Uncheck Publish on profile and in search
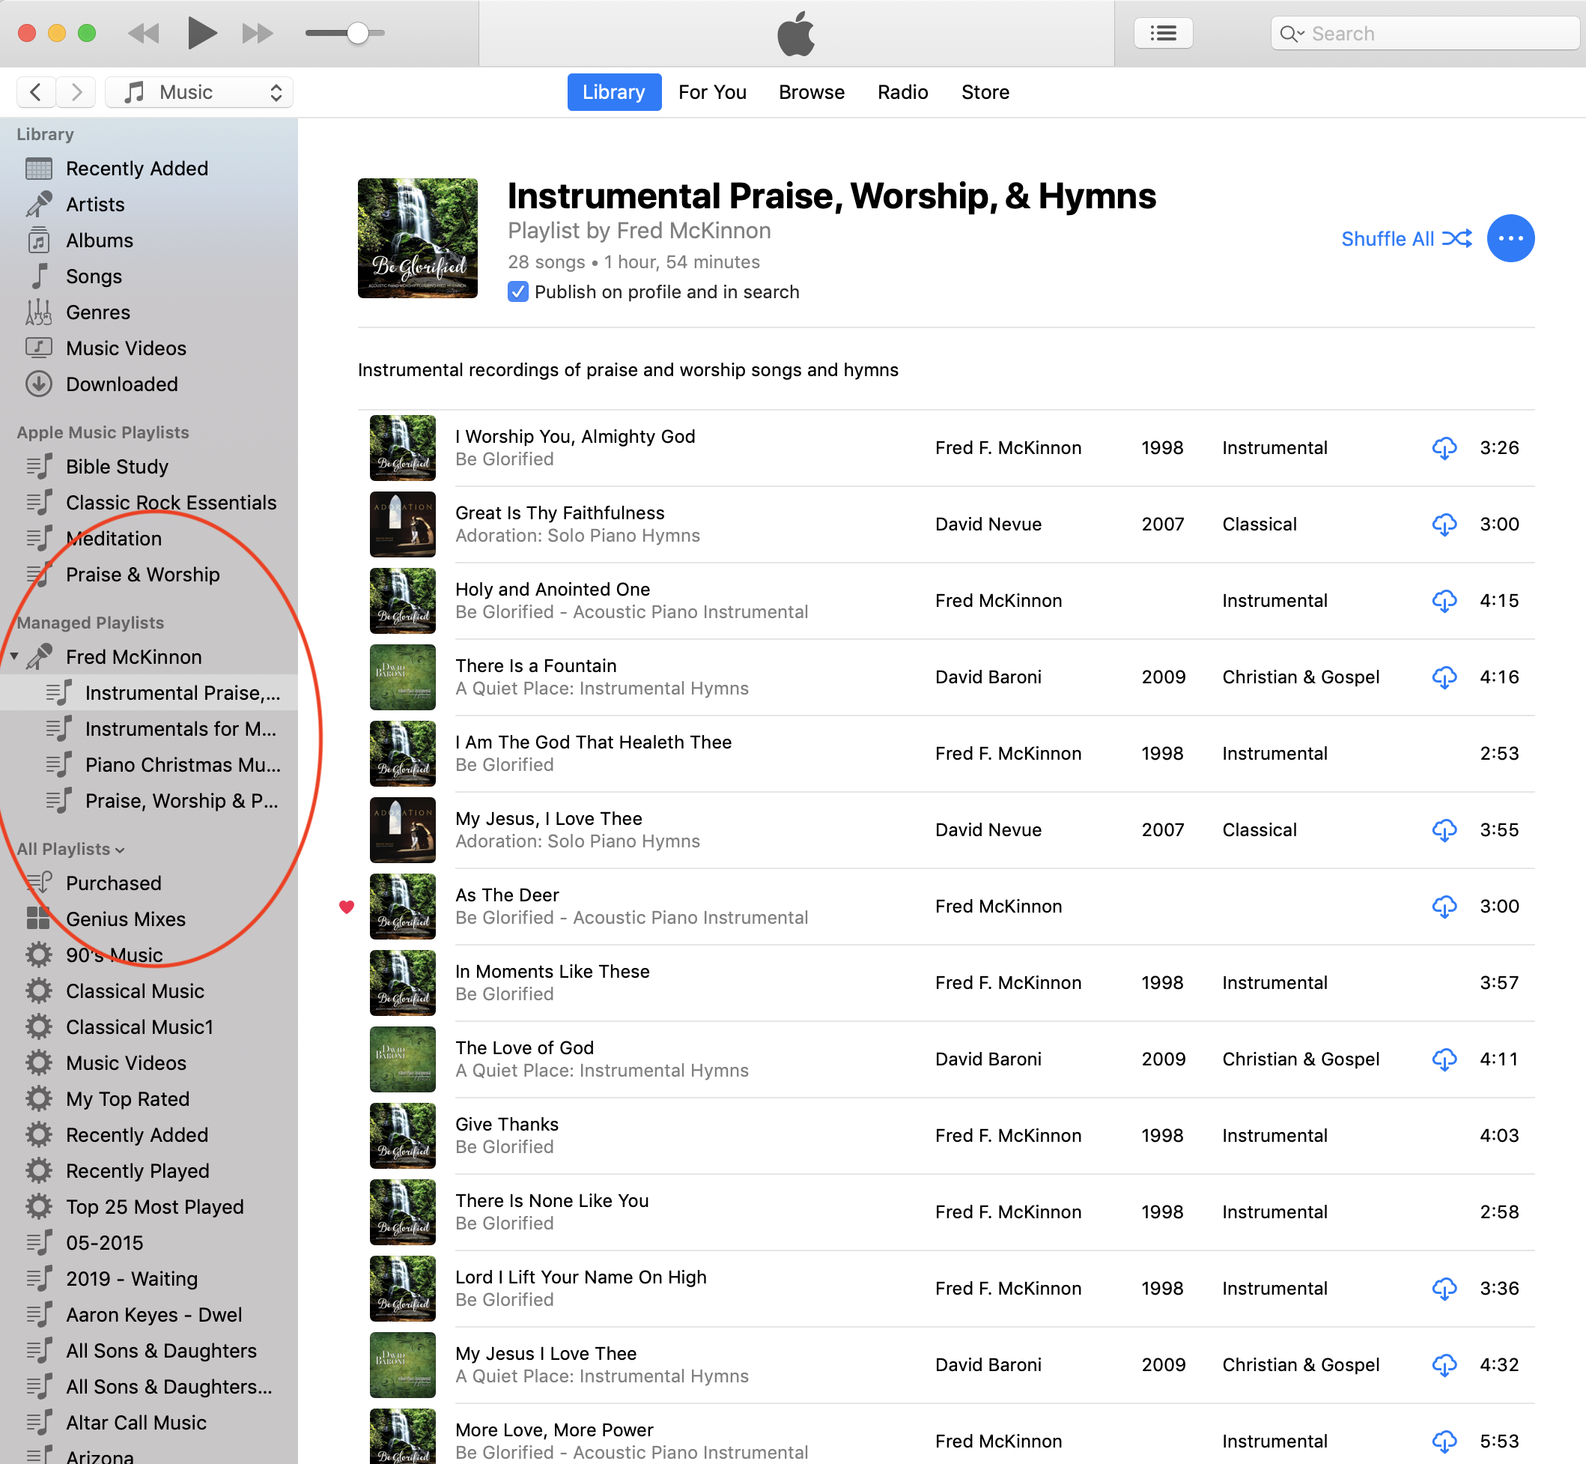The height and width of the screenshot is (1464, 1586). 518,292
